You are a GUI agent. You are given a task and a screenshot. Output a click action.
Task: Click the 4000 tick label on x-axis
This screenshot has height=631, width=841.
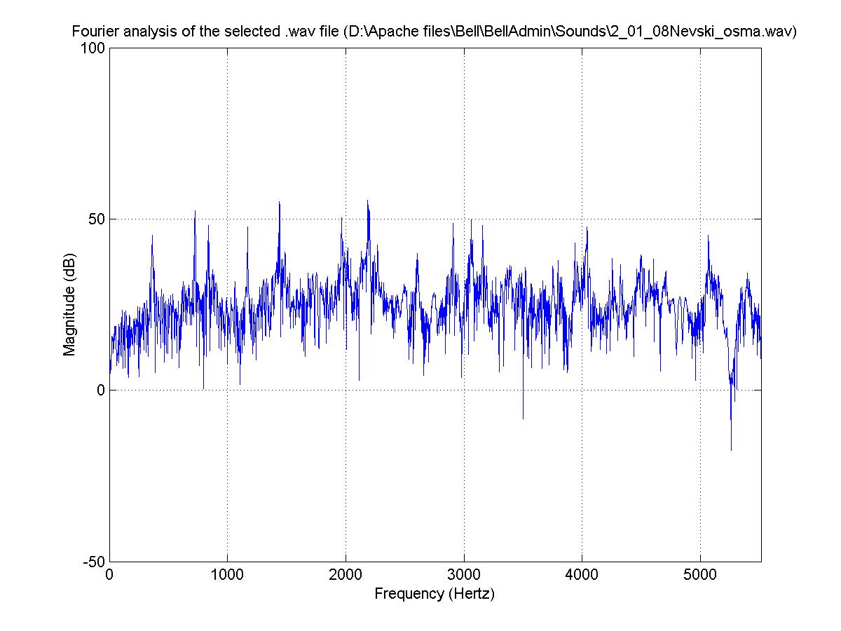[x=582, y=574]
